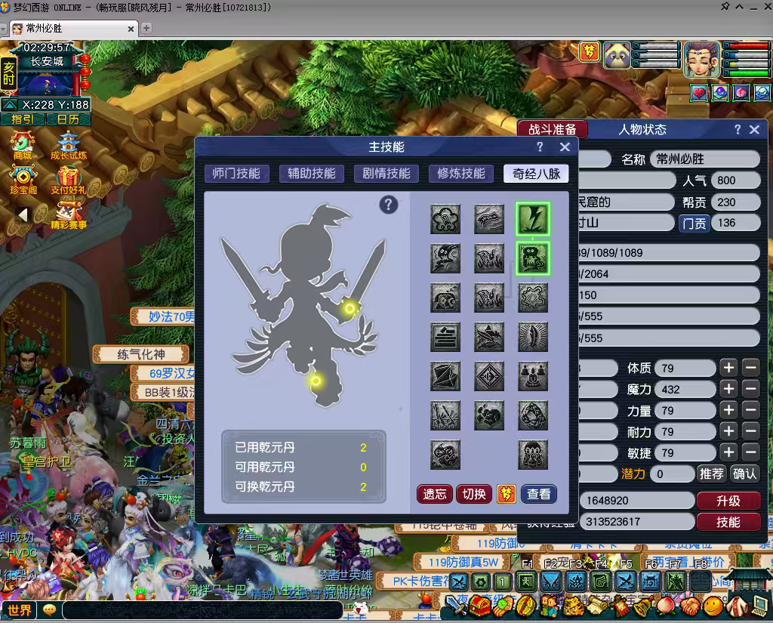Click the 切换 switch button
The height and width of the screenshot is (623, 773).
(474, 494)
